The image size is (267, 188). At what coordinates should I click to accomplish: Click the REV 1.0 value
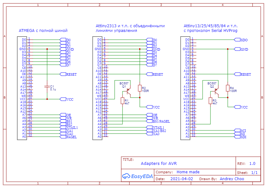252,163
